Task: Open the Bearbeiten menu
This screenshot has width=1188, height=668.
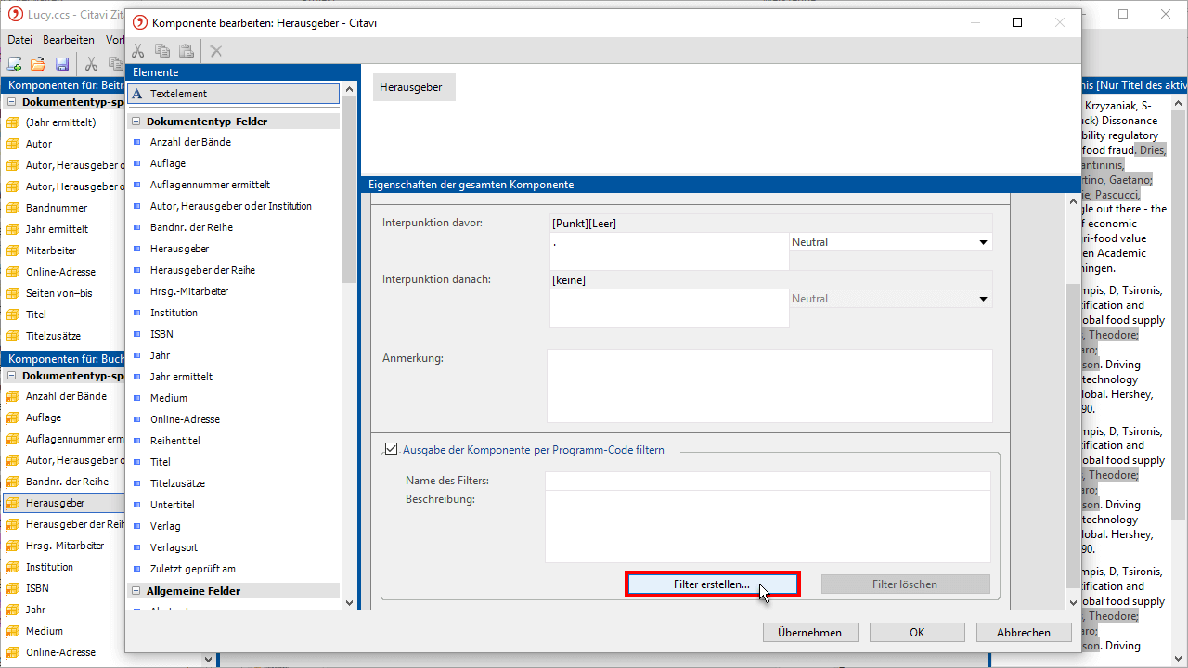Action: 68,40
